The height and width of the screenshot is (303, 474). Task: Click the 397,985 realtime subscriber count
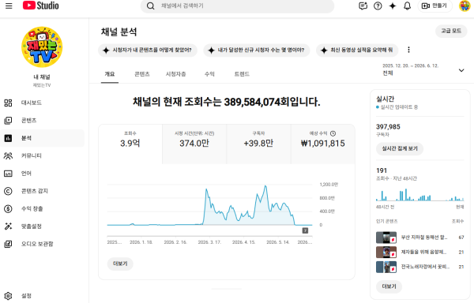click(388, 127)
